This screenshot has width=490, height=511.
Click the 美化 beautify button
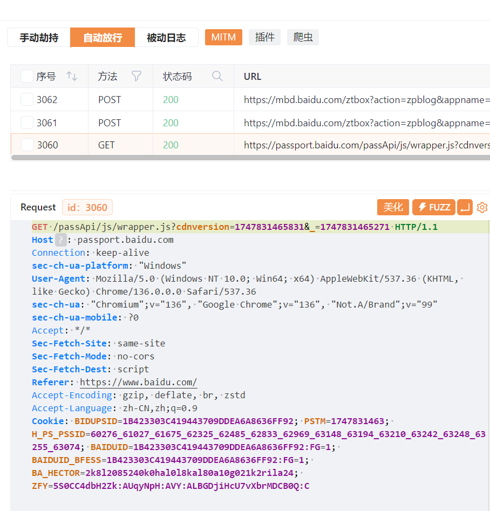coord(393,207)
